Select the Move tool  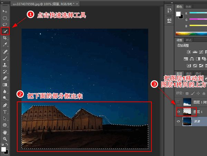pyautogui.click(x=5, y=11)
